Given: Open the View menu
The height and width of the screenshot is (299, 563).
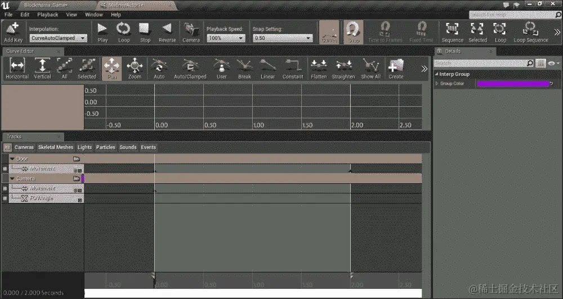Looking at the screenshot, I should click(72, 15).
